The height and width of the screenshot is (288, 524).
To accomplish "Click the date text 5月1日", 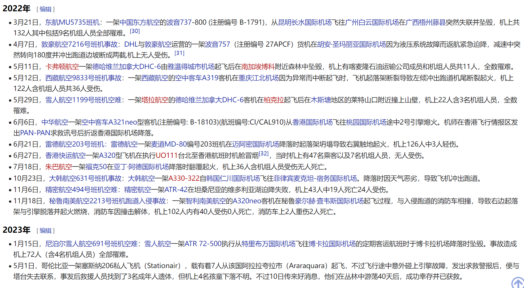I will pos(24,266).
